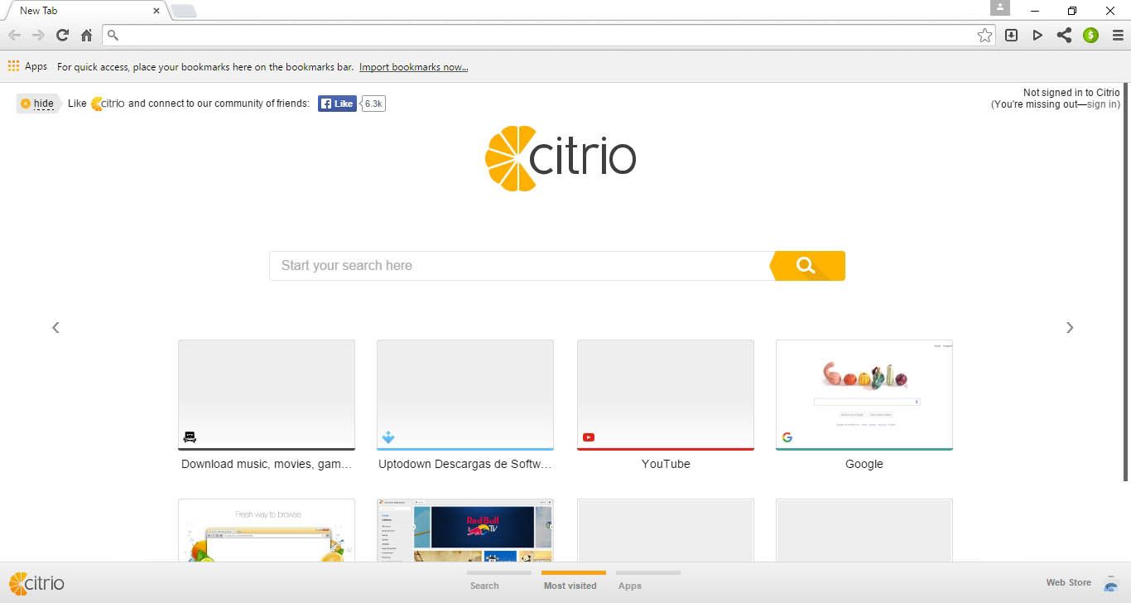Click the media play icon in toolbar
The height and width of the screenshot is (603, 1131).
pos(1037,35)
